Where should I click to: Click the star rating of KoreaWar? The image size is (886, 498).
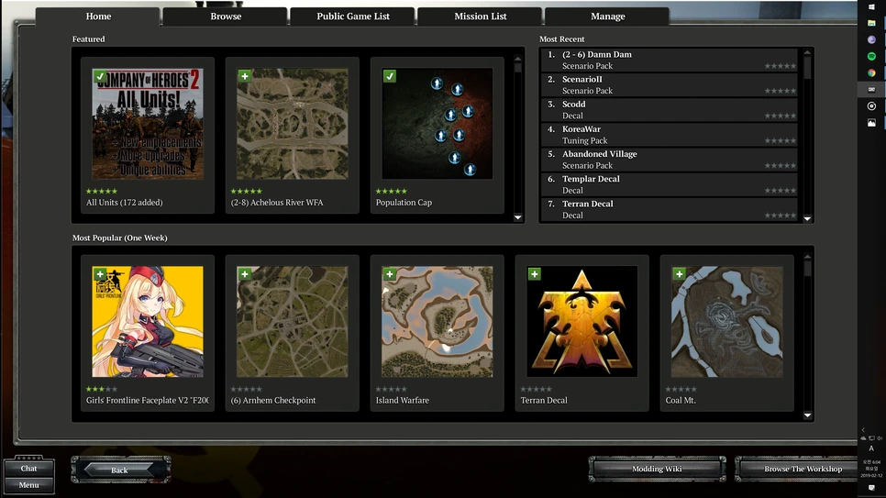coord(780,140)
